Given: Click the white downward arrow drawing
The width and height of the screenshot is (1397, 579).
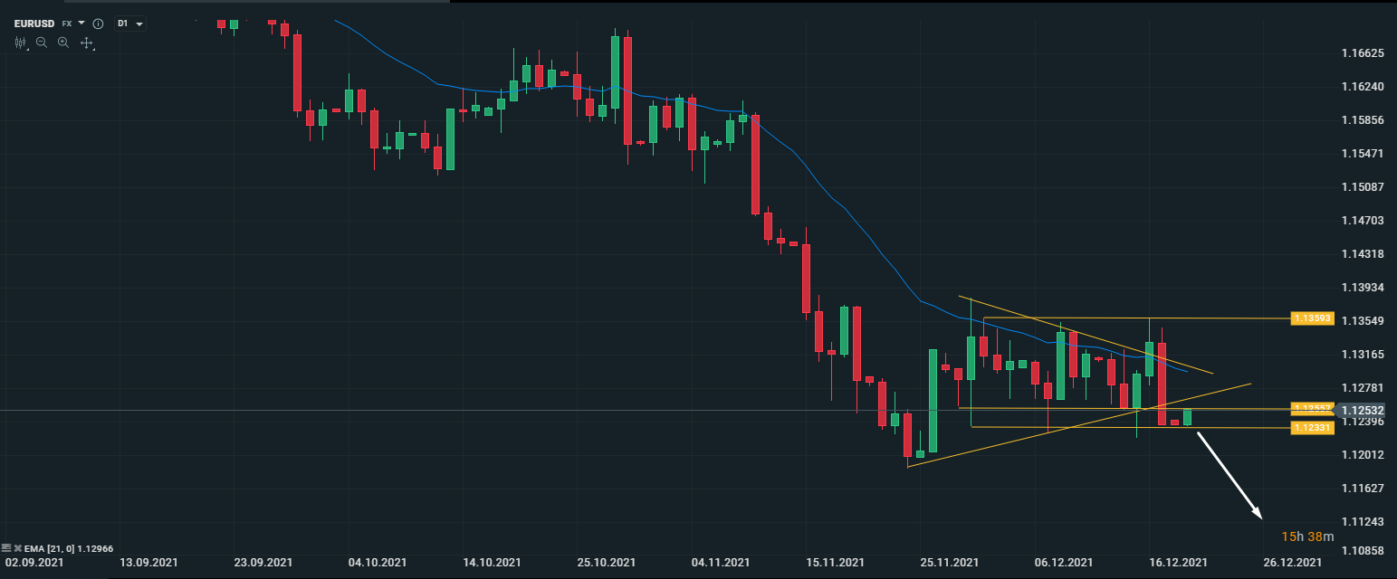Looking at the screenshot, I should point(1230,475).
